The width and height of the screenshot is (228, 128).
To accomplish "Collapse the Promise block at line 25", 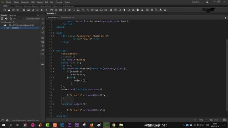I will click(x=53, y=69).
